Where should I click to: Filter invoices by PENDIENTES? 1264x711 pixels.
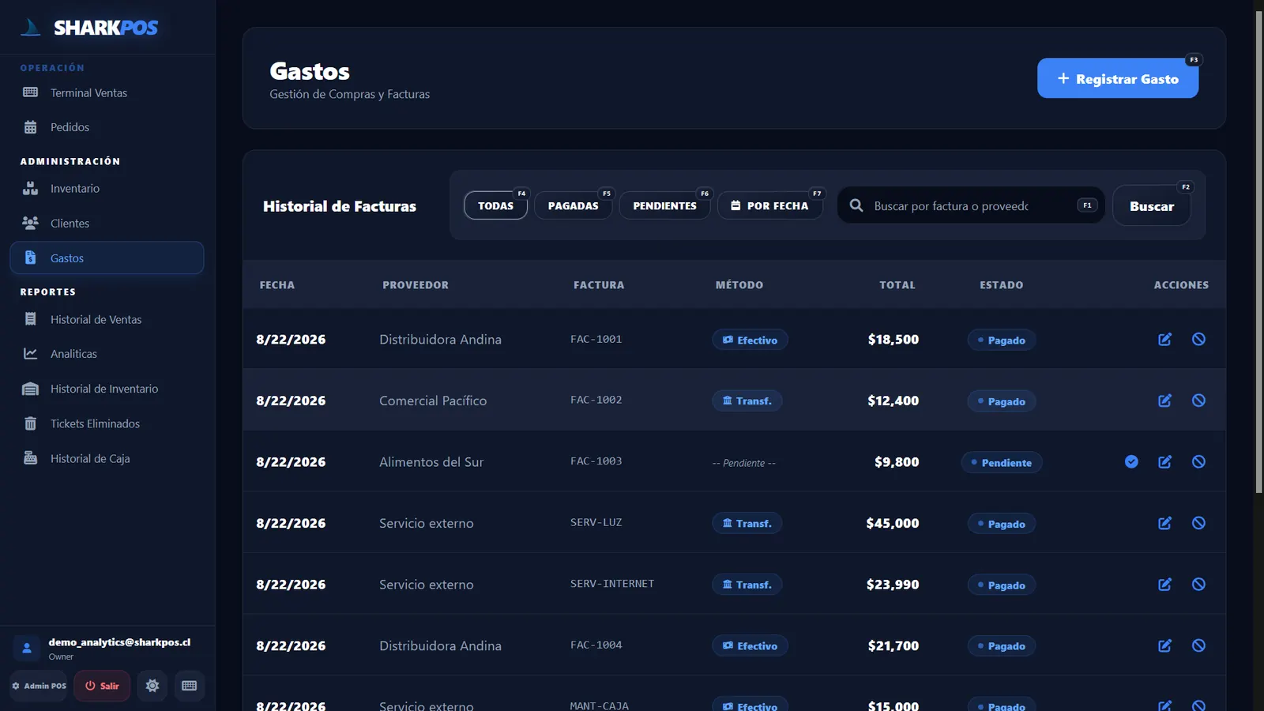[x=664, y=205]
